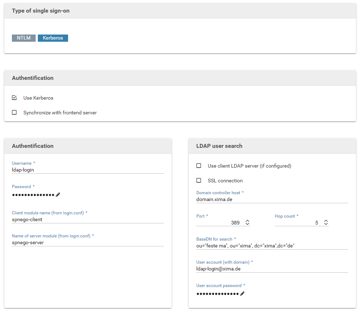The image size is (362, 314).
Task: Check Use client LDAP server option
Action: (199, 166)
